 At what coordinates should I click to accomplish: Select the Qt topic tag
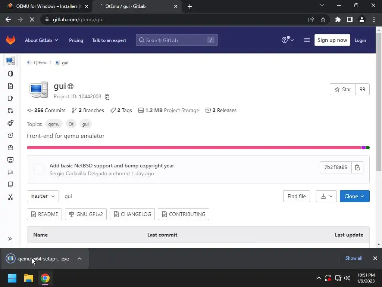[71, 124]
